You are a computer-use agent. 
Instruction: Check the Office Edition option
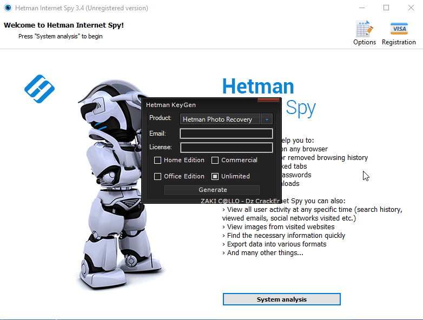coord(157,176)
